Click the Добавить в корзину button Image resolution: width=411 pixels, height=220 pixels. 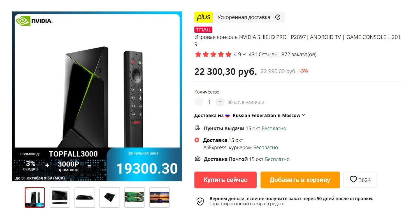300,180
